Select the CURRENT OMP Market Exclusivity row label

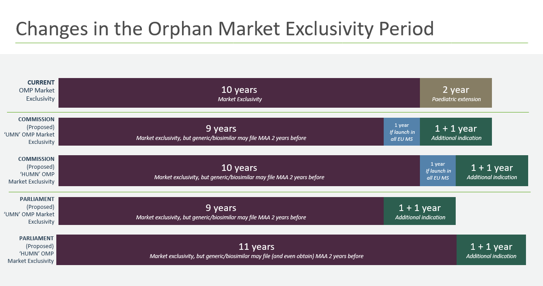pos(40,91)
